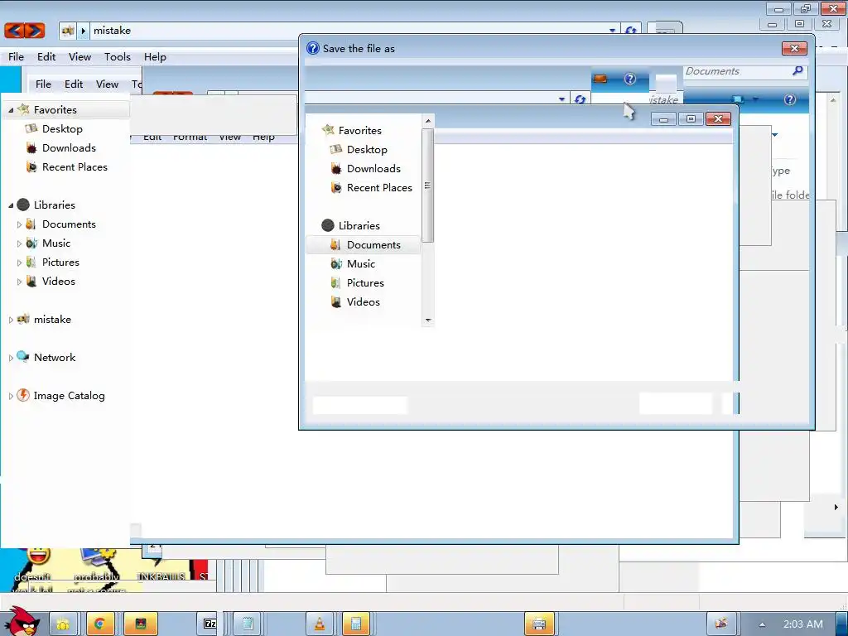Open 7-Zip from the taskbar
The height and width of the screenshot is (636, 848).
click(x=208, y=624)
